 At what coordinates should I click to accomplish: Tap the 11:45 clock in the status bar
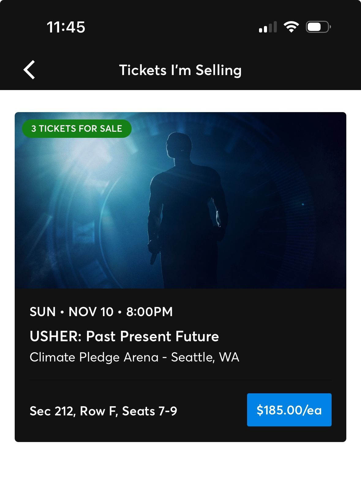click(x=66, y=27)
